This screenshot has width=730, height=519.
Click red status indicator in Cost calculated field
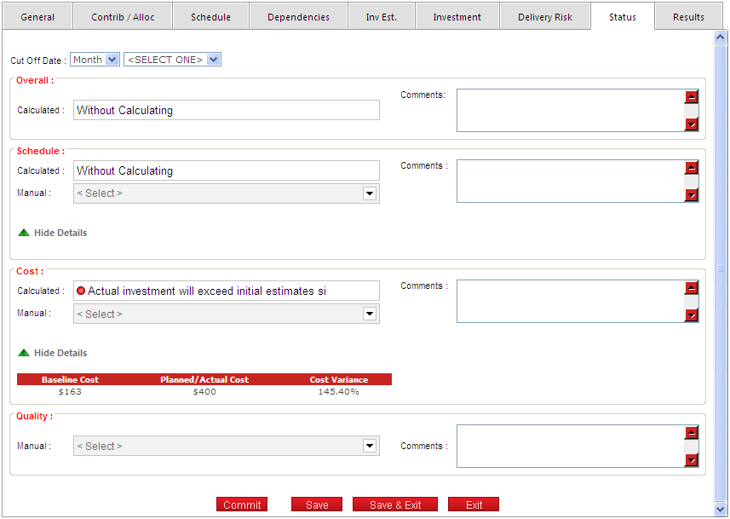[82, 291]
